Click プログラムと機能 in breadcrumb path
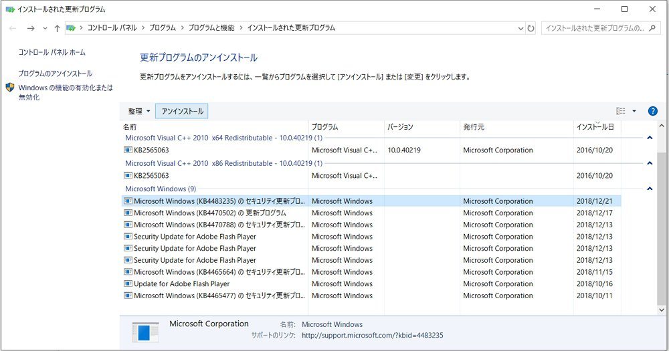This screenshot has width=669, height=351. click(x=211, y=27)
